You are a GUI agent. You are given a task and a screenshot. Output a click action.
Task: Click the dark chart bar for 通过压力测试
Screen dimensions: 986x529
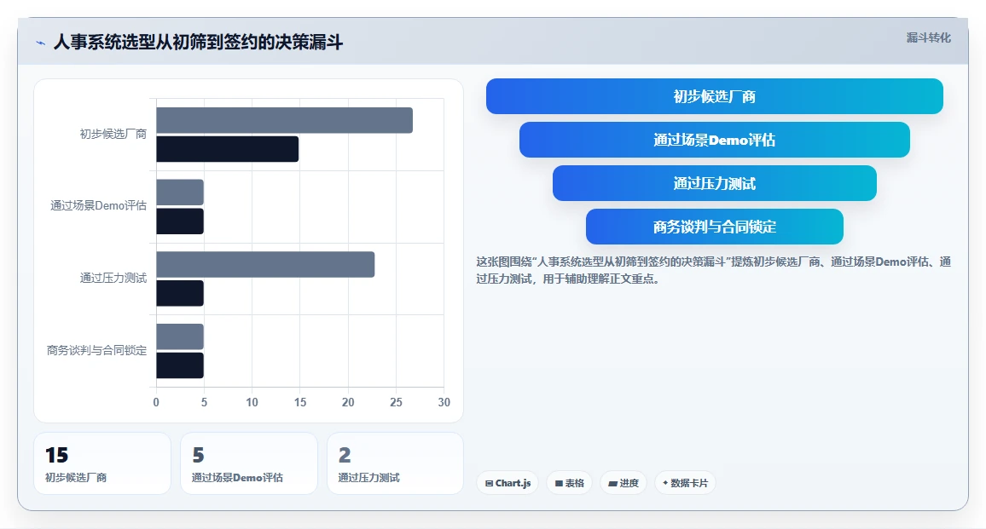click(180, 293)
